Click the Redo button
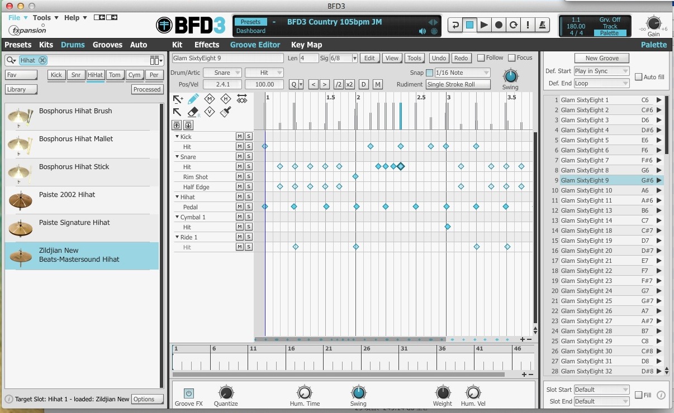The image size is (674, 413). pyautogui.click(x=461, y=58)
